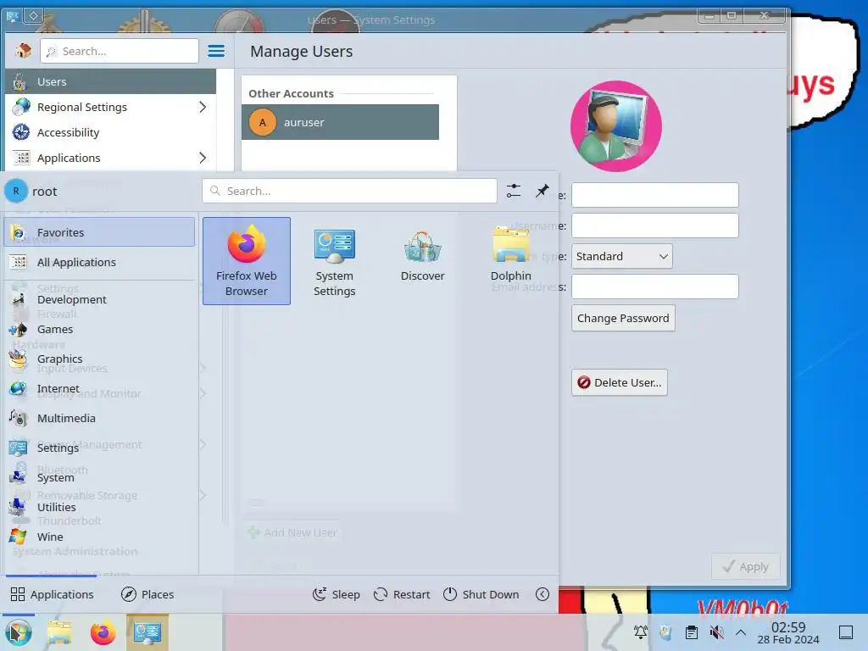
Task: Expand Regional Settings chevron
Action: click(x=203, y=107)
